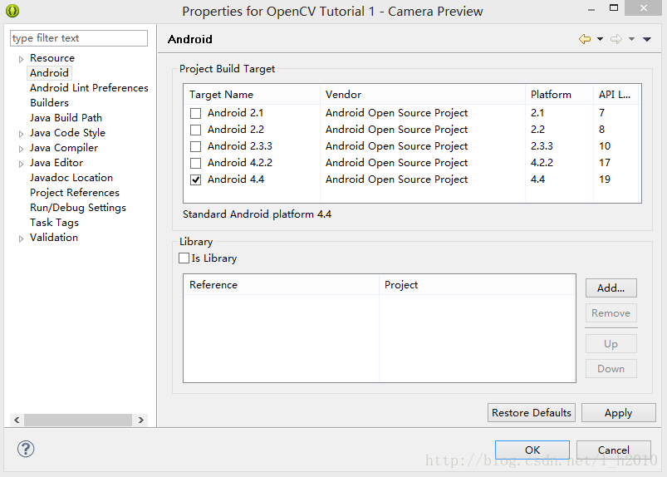Viewport: 667px width, 477px height.
Task: Uncheck the Android 4.4 target checkbox
Action: pyautogui.click(x=196, y=179)
